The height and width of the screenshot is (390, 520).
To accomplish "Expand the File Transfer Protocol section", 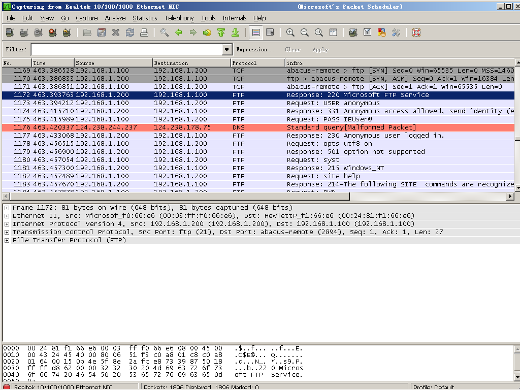I will pos(7,240).
